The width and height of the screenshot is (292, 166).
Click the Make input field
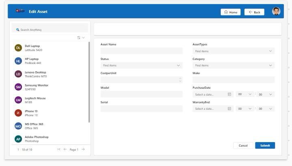point(234,80)
